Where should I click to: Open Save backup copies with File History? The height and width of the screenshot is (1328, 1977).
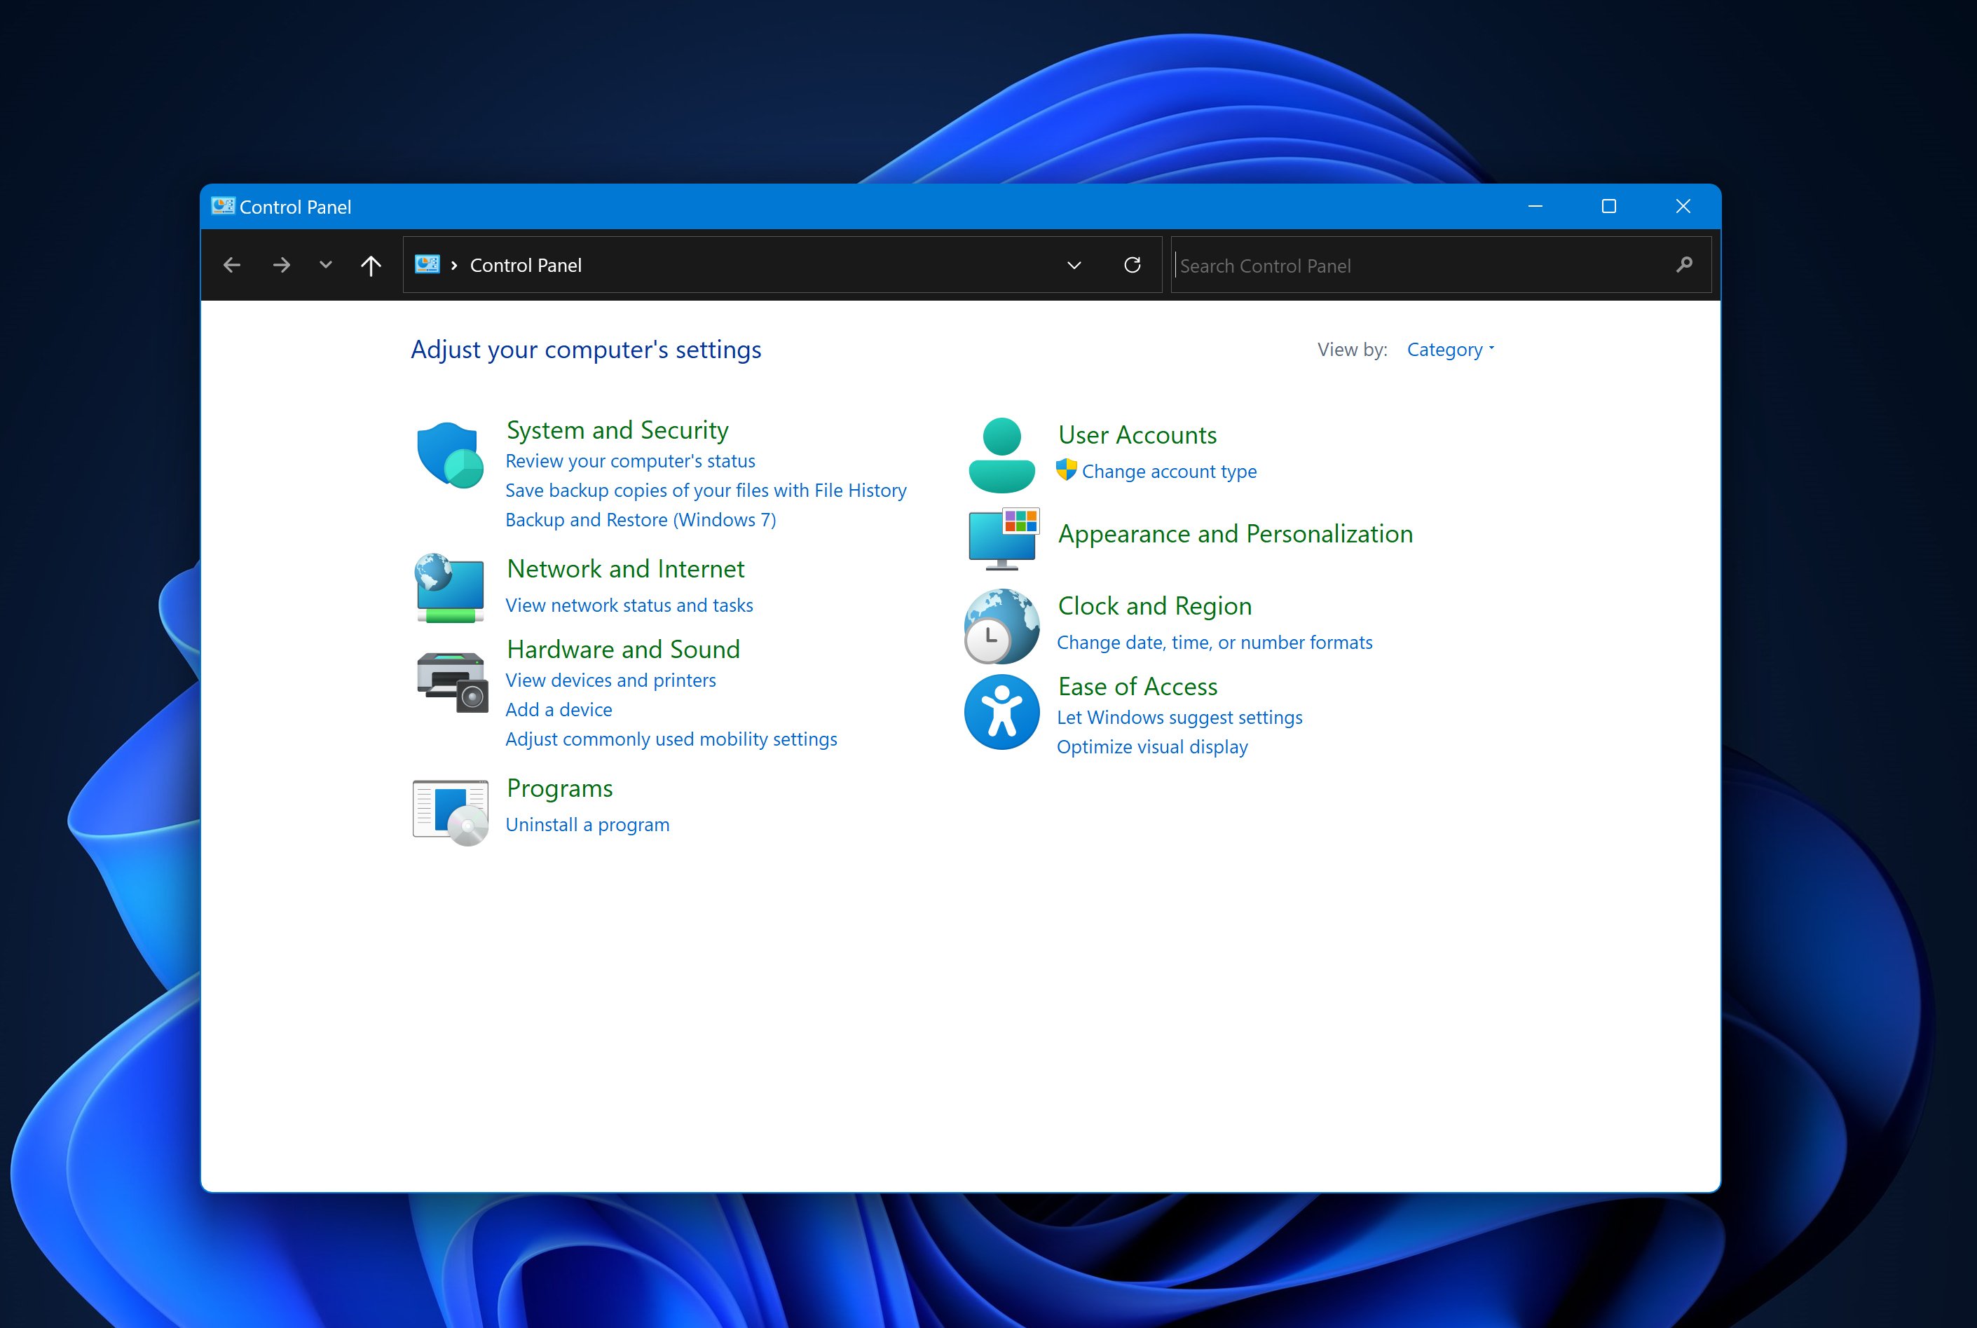click(x=706, y=491)
